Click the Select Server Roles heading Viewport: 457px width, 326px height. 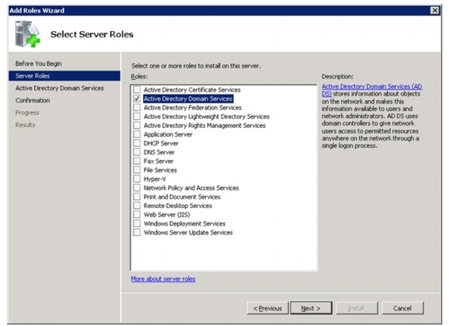pyautogui.click(x=92, y=34)
